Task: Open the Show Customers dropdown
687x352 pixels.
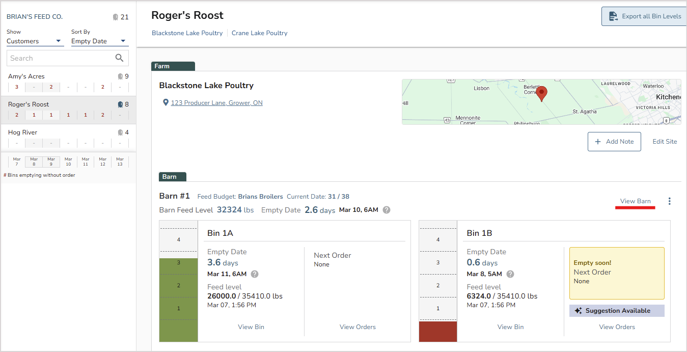Action: pos(35,41)
